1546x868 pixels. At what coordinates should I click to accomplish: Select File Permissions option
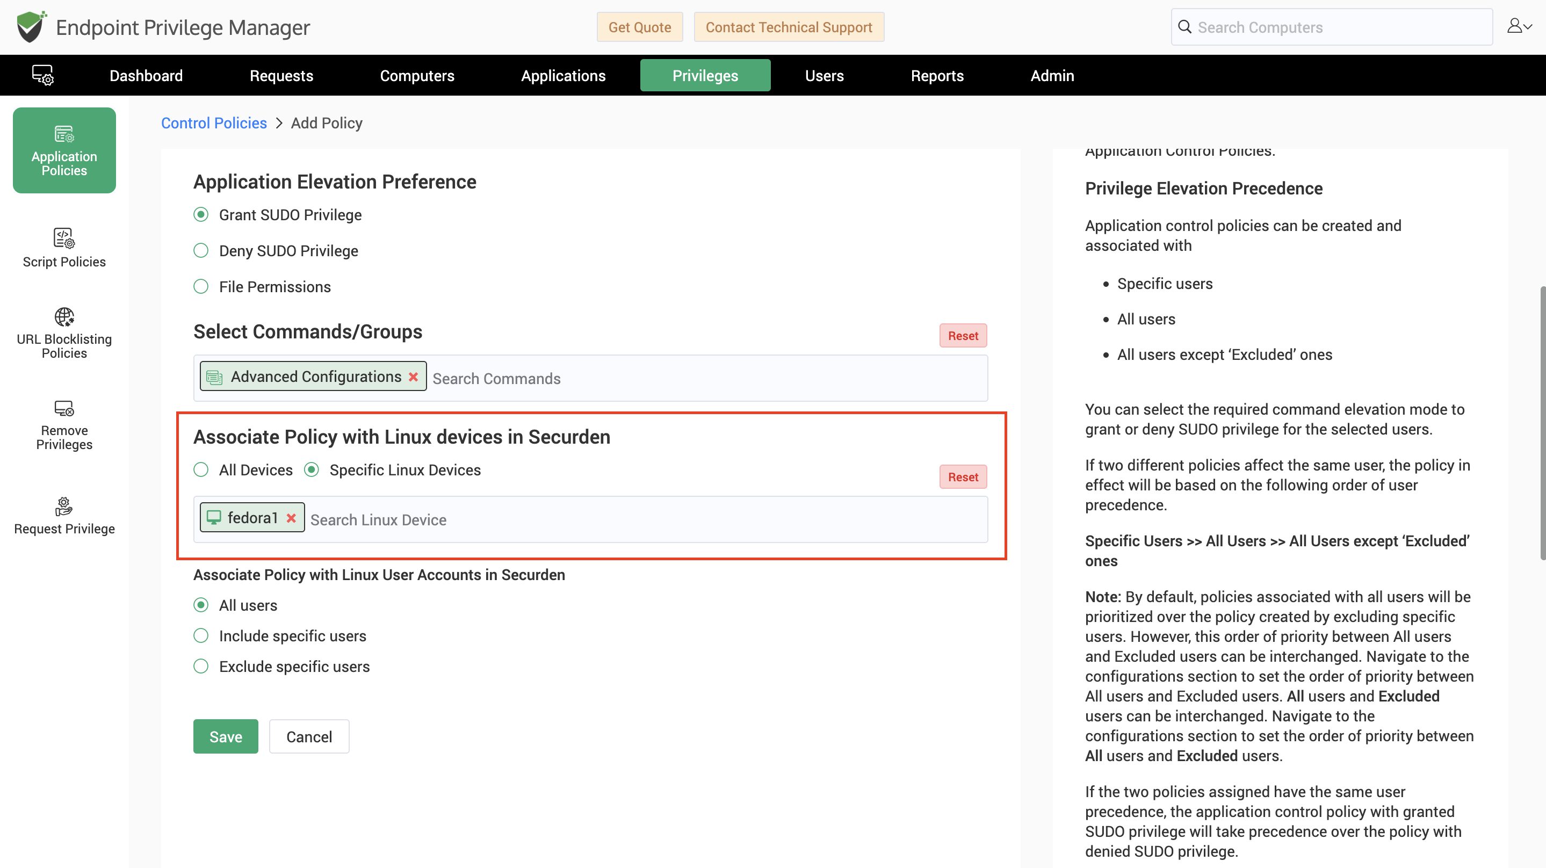201,286
